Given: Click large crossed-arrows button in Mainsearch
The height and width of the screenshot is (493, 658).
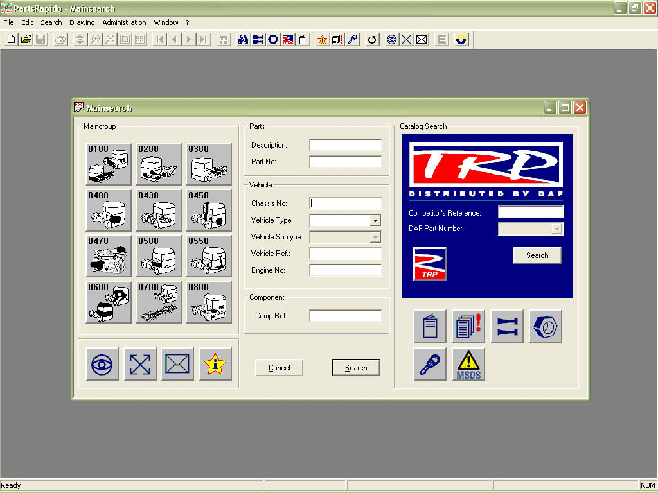Looking at the screenshot, I should point(140,364).
